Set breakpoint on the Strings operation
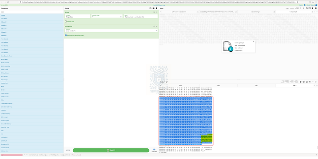This screenshot has height=159, width=318. point(156,12)
